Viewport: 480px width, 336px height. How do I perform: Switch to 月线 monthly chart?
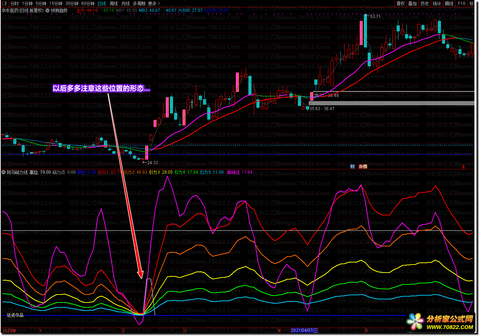pos(125,3)
